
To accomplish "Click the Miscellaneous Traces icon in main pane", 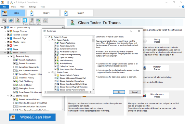I will [144, 96].
